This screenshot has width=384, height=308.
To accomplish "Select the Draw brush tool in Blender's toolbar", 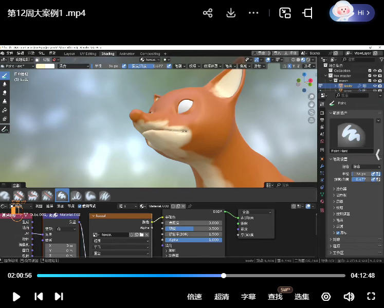I will tap(5, 76).
